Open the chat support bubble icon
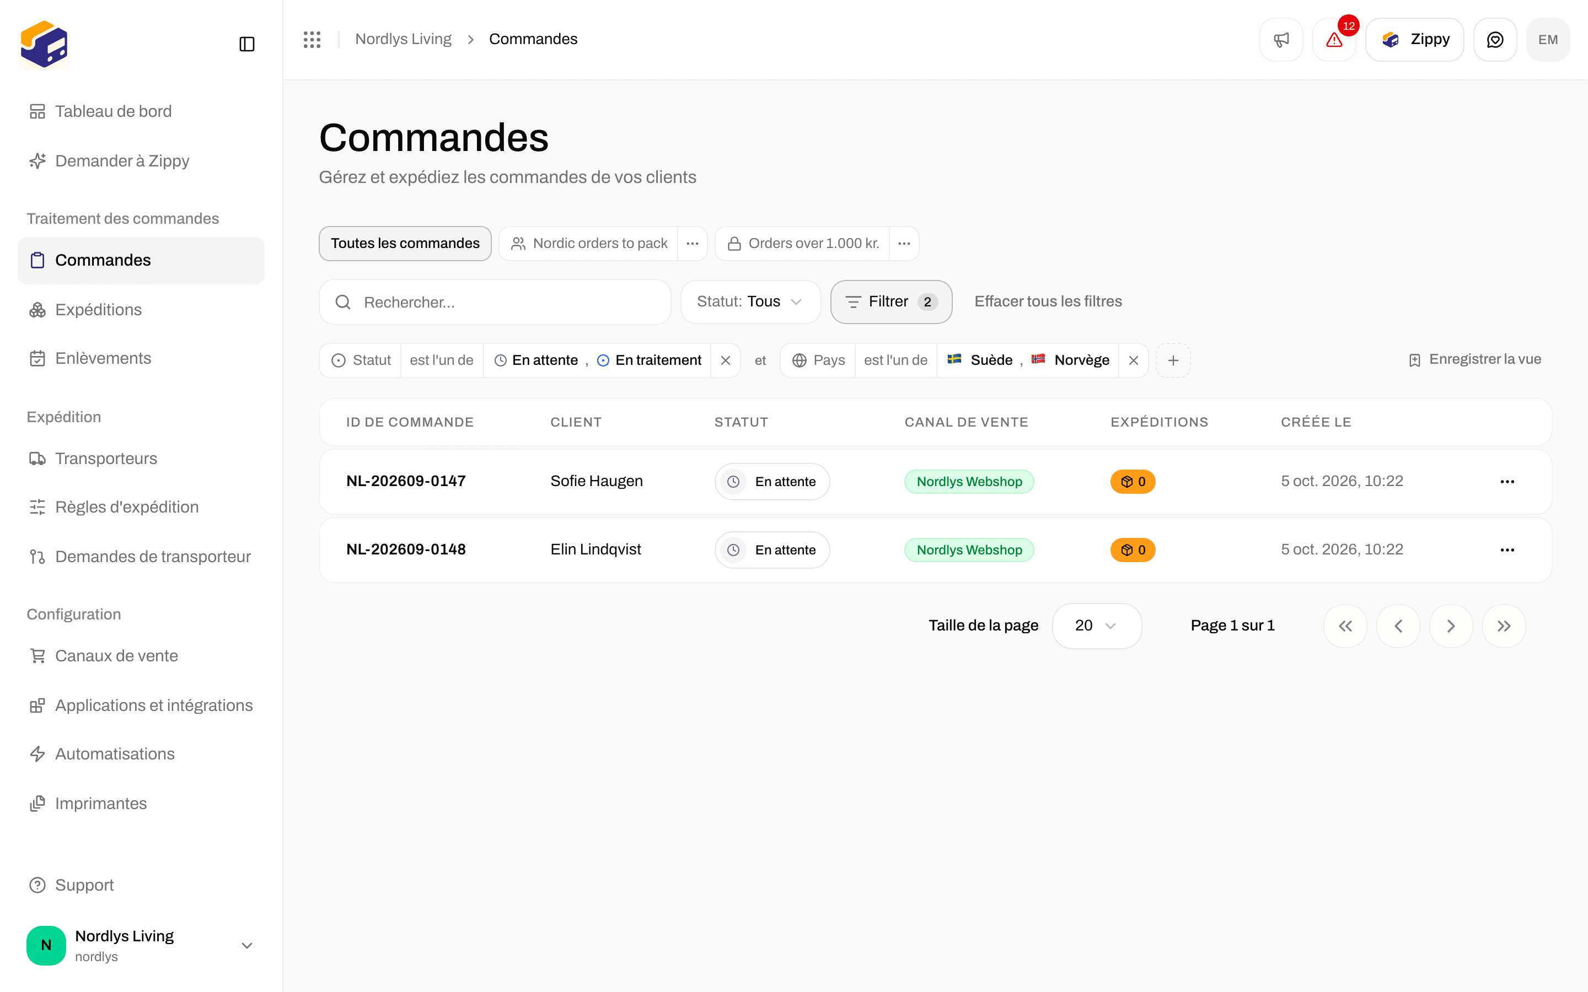Viewport: 1588px width, 992px height. [1495, 39]
